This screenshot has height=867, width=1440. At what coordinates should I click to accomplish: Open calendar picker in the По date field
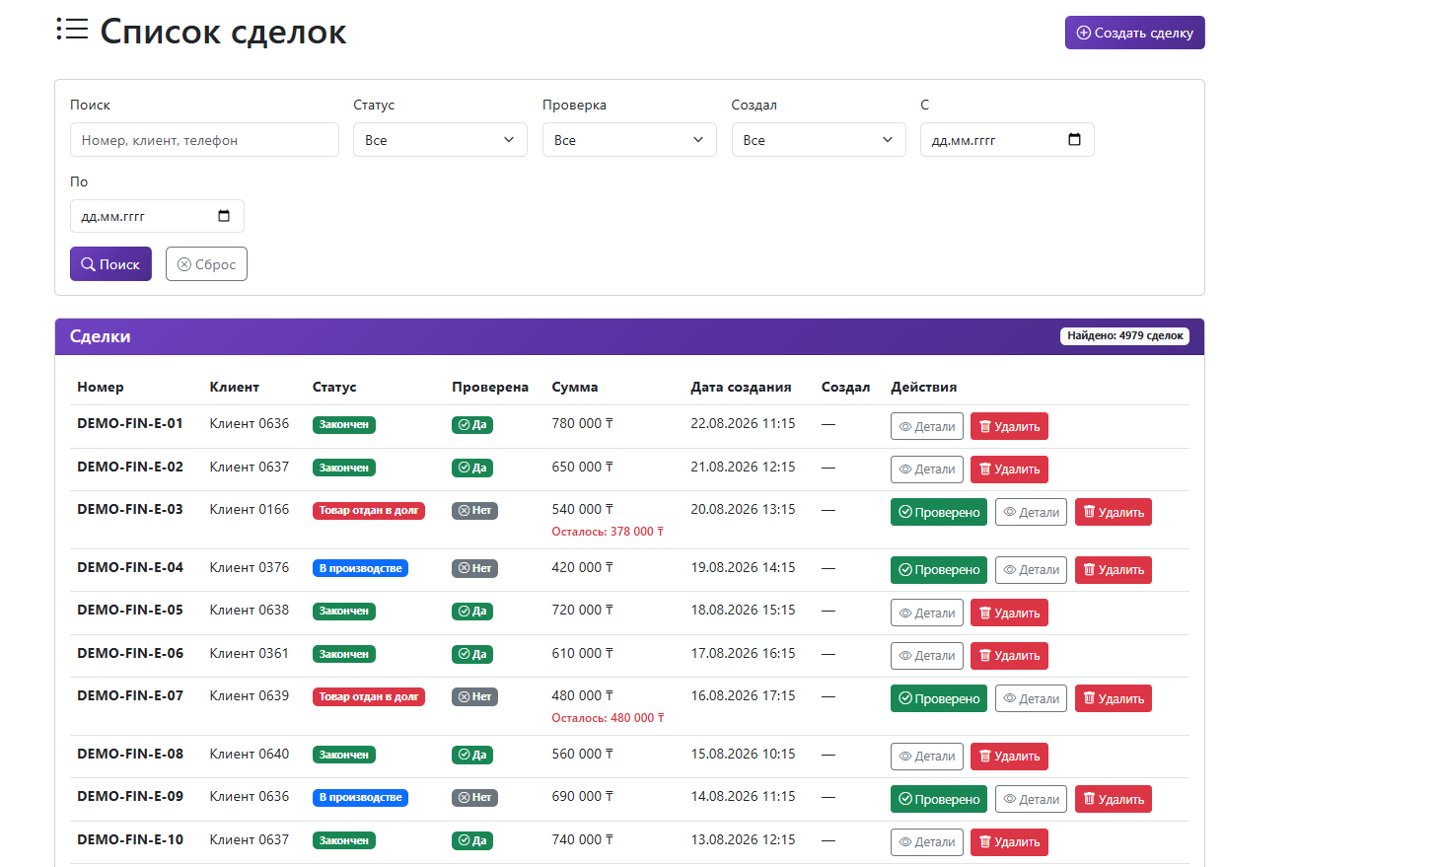tap(224, 216)
